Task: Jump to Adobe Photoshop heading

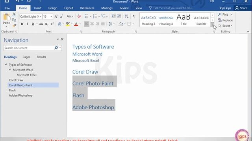Action: pos(20,96)
